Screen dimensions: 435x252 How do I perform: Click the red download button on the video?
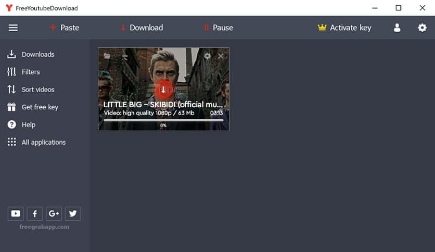tap(163, 90)
